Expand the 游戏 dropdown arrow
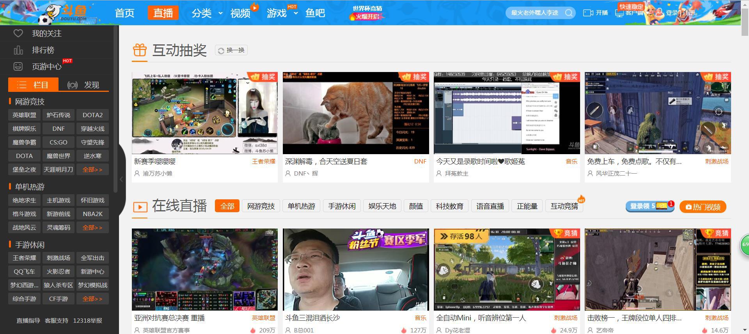The image size is (749, 334). click(296, 13)
